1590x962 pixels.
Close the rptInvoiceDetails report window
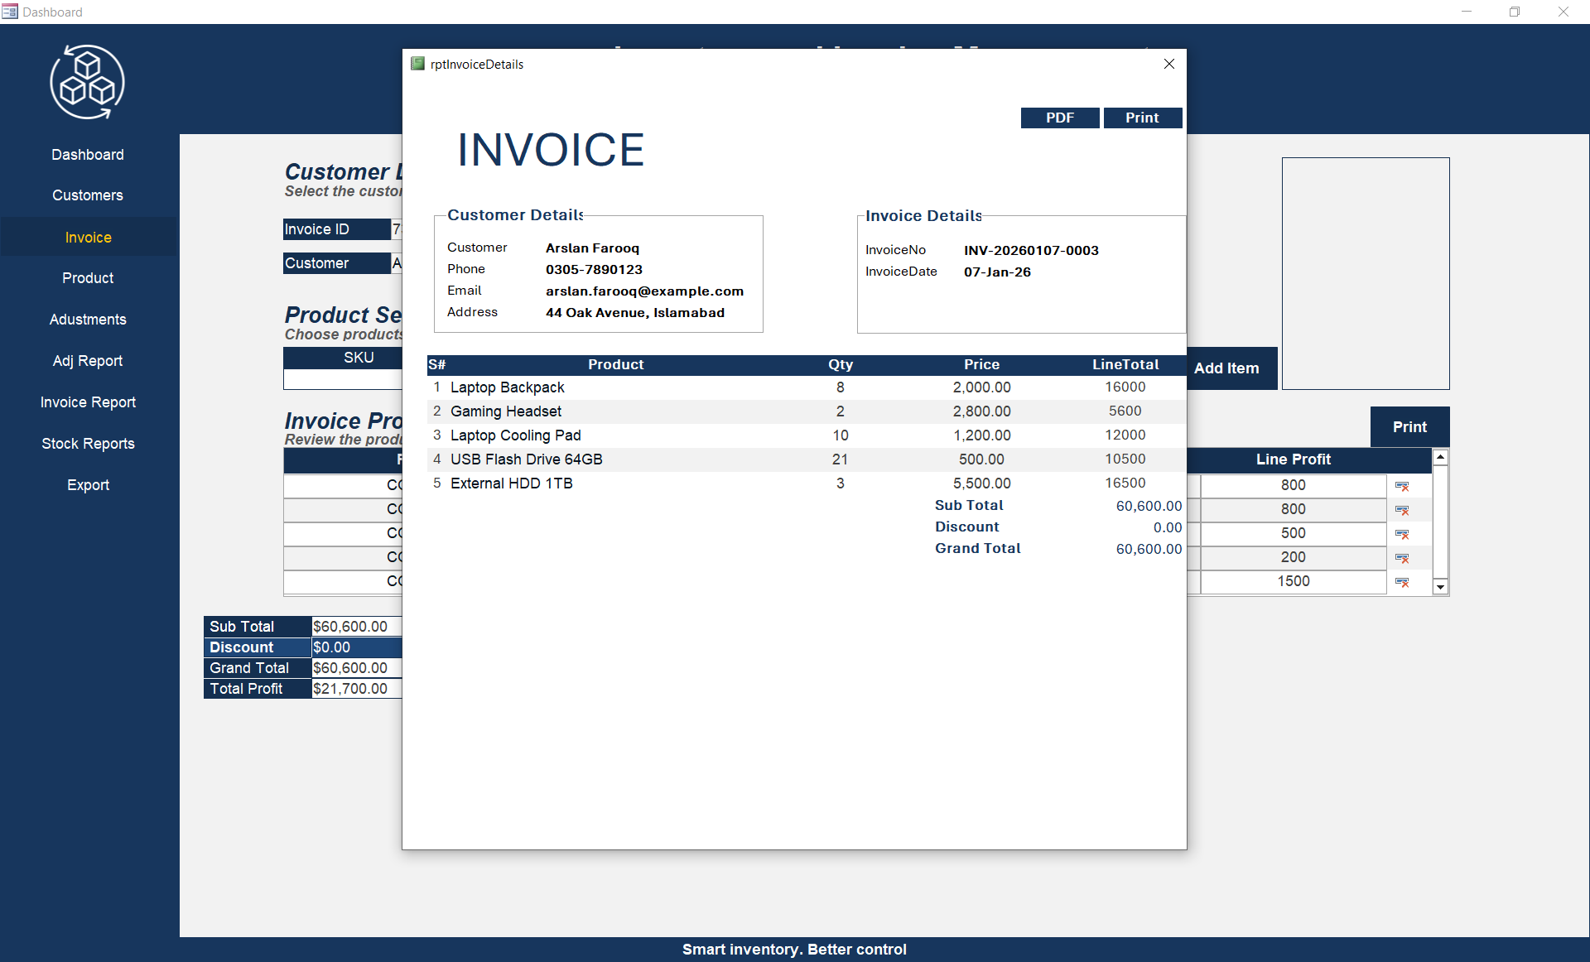pos(1168,64)
